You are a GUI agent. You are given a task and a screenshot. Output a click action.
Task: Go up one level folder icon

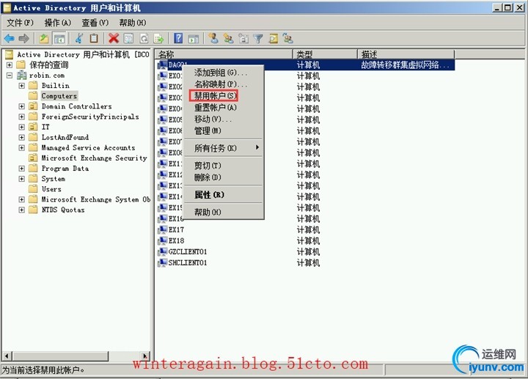(x=44, y=39)
